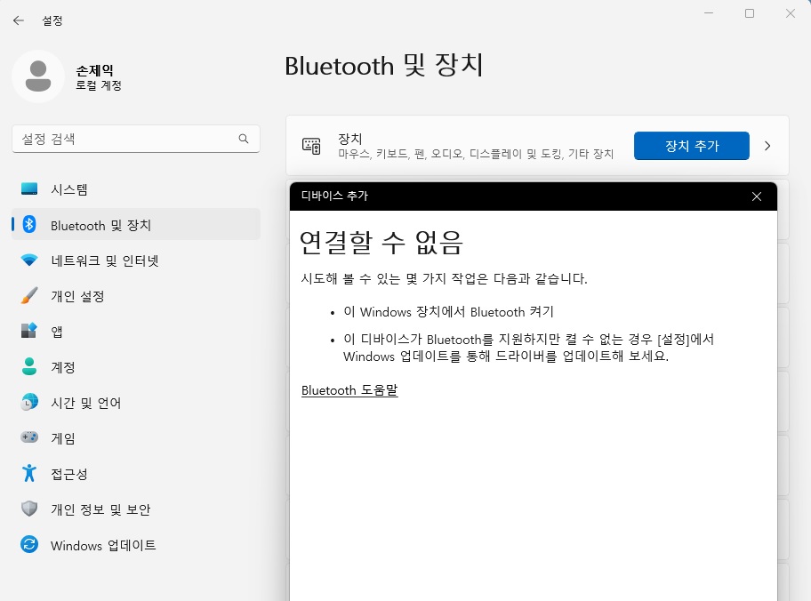Close the 디바이스 추가 dialog
Image resolution: width=811 pixels, height=601 pixels.
pos(756,196)
